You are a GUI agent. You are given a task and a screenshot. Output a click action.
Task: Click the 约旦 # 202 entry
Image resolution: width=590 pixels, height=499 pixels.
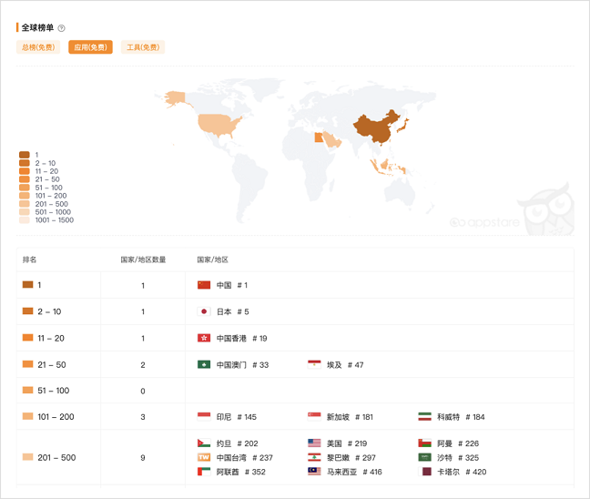click(238, 443)
